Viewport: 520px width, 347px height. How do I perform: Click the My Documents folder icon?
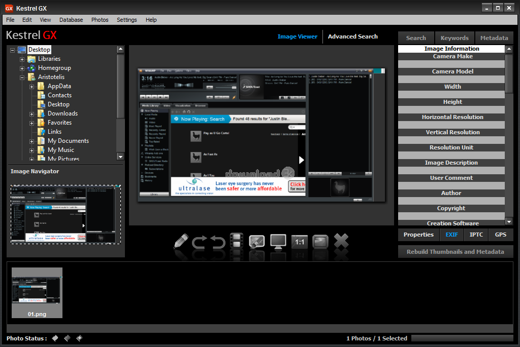tap(41, 141)
